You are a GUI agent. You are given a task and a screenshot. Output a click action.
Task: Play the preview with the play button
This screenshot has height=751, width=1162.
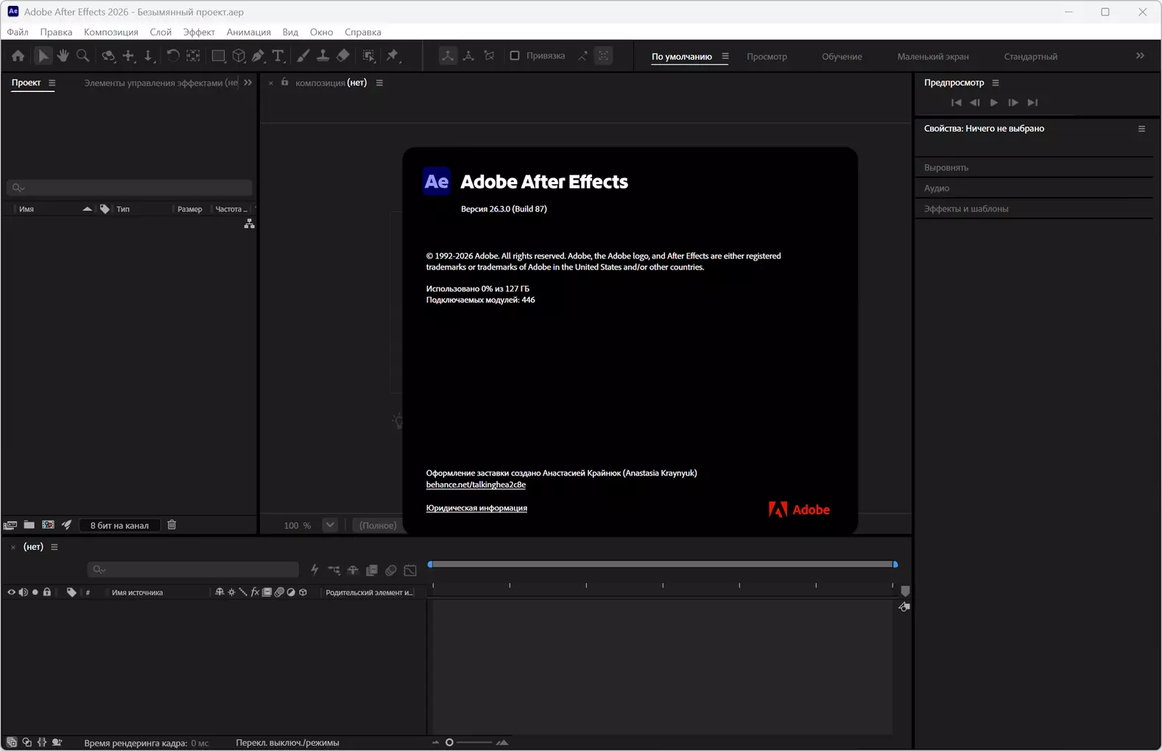(994, 102)
